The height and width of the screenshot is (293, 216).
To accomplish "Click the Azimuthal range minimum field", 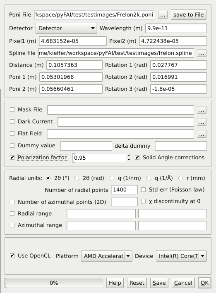I will pyautogui.click(x=101, y=226).
